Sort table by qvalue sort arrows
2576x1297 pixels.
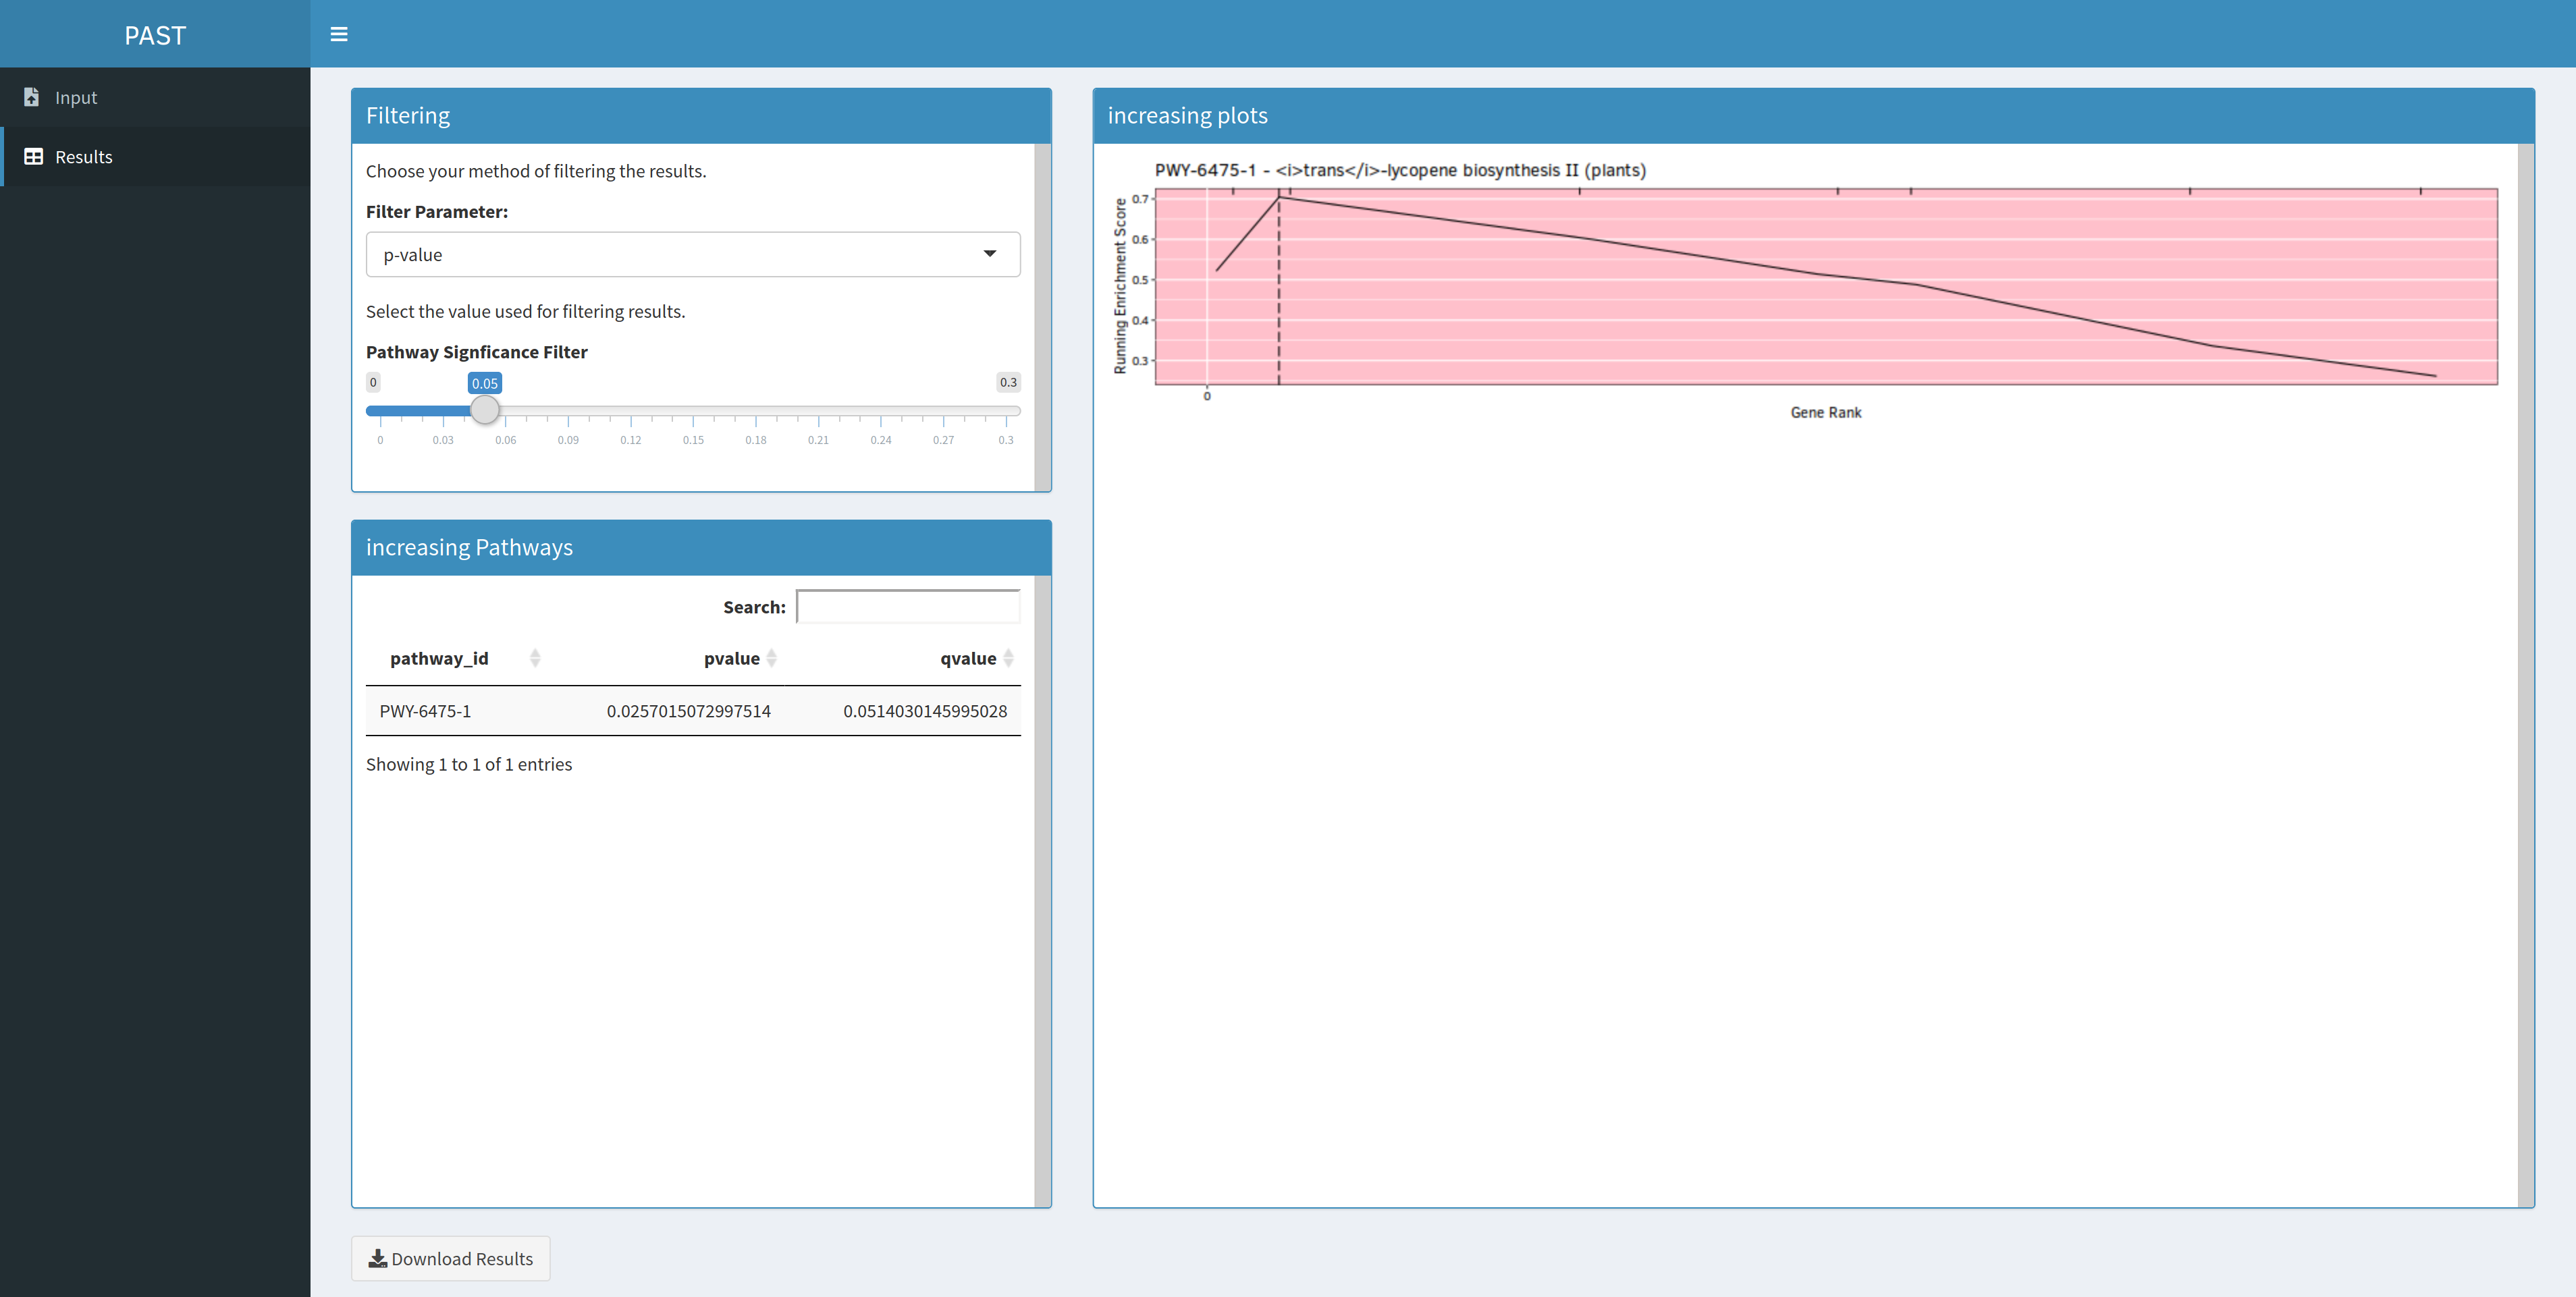1008,658
